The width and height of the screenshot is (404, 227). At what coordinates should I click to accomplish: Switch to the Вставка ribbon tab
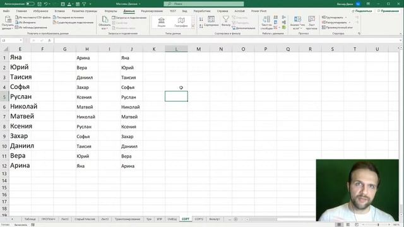pyautogui.click(x=59, y=11)
